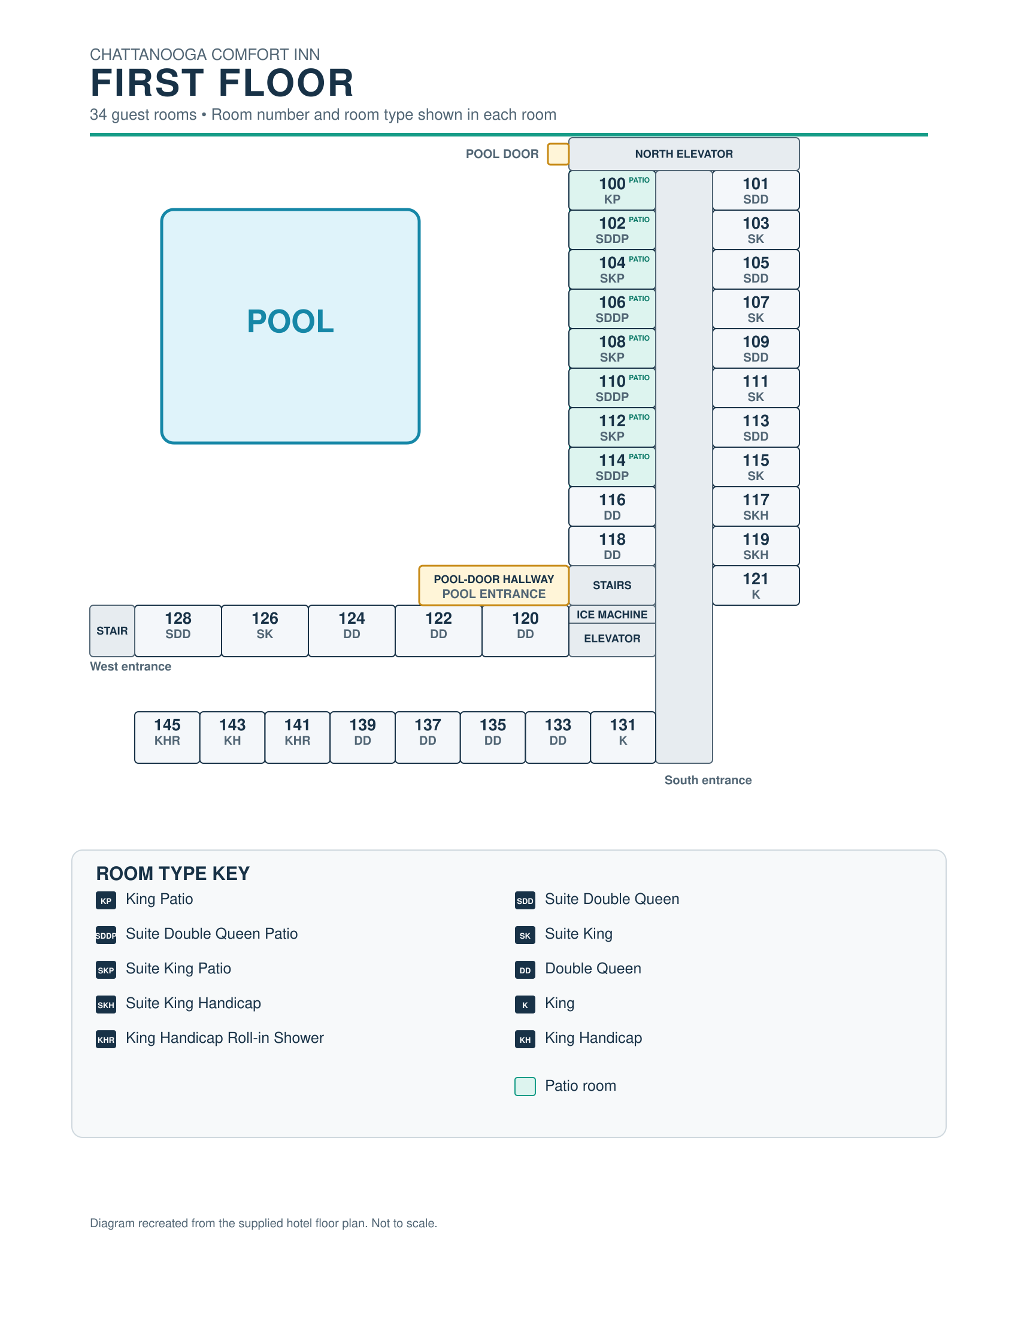Image resolution: width=1018 pixels, height=1317 pixels.
Task: Select room 137 DD
Action: pos(428,738)
